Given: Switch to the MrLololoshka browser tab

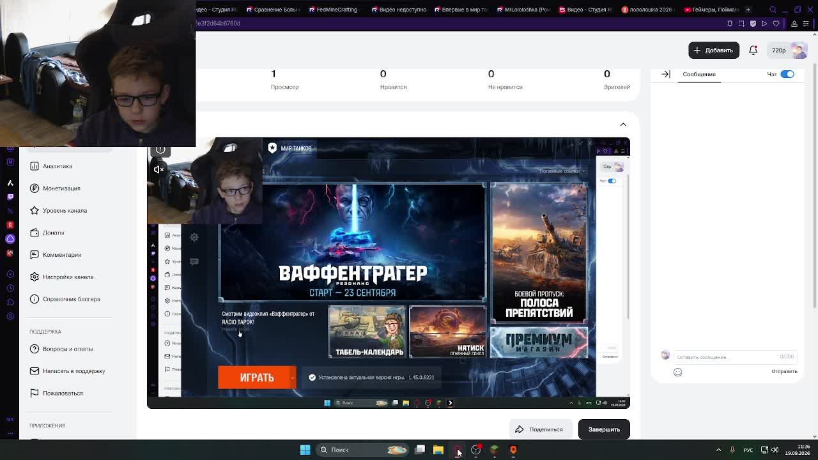Looking at the screenshot, I should tap(523, 10).
